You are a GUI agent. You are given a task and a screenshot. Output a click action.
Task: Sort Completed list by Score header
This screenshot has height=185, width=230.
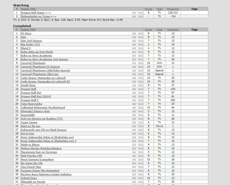pos(148,30)
